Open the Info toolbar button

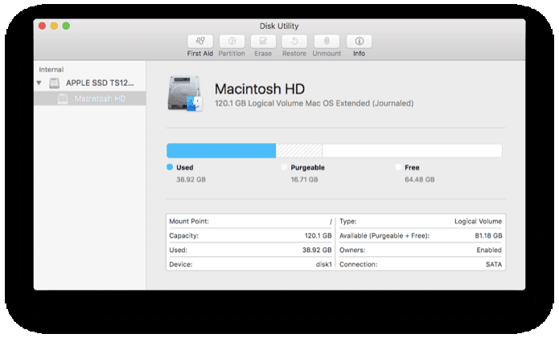click(x=359, y=41)
